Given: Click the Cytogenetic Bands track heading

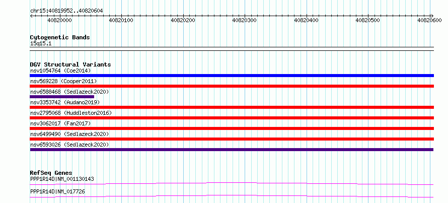Looking at the screenshot, I should click(x=60, y=37).
